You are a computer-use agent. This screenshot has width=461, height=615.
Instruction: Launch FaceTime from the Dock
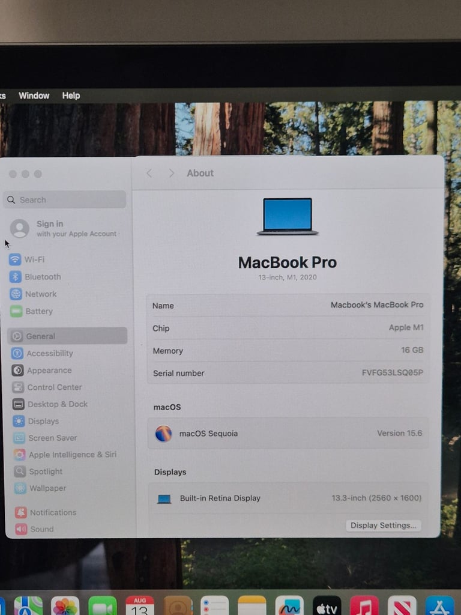click(103, 605)
